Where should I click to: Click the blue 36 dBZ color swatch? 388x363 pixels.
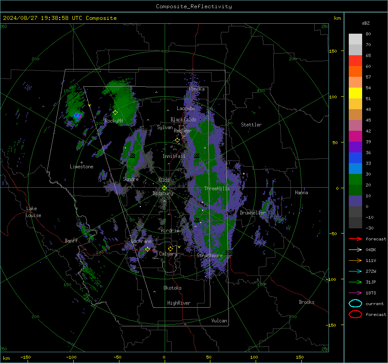pos(355,158)
